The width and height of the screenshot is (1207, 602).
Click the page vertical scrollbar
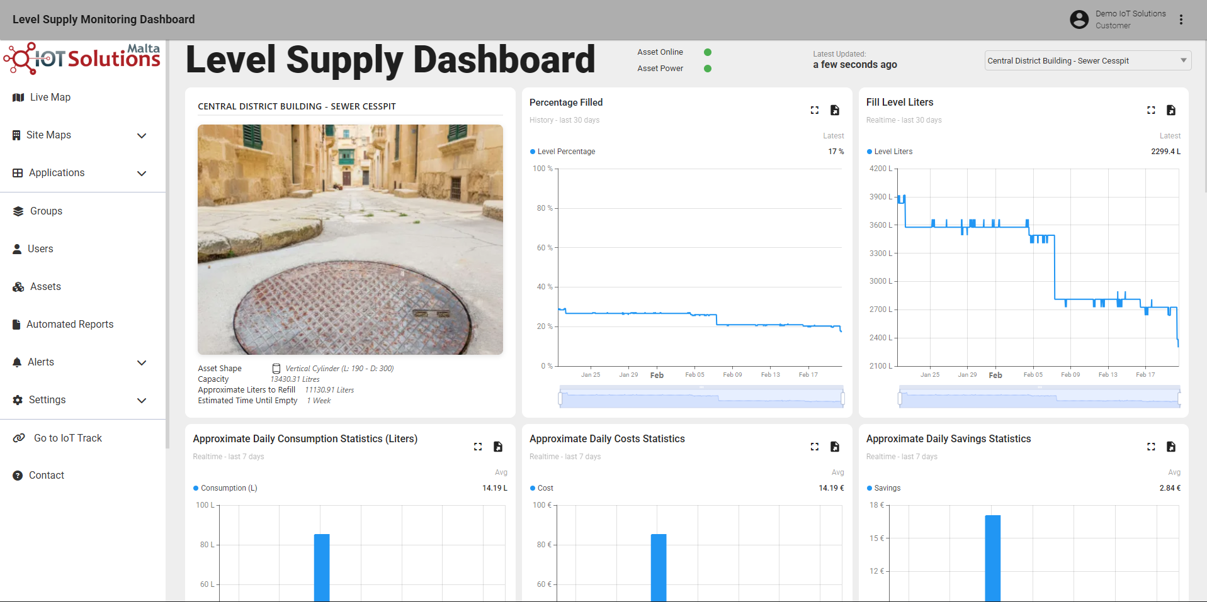coord(1205,116)
